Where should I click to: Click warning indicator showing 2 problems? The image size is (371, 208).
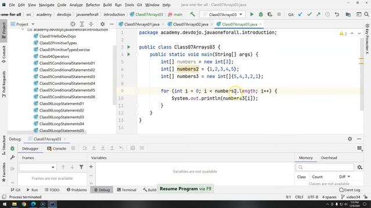click(343, 34)
